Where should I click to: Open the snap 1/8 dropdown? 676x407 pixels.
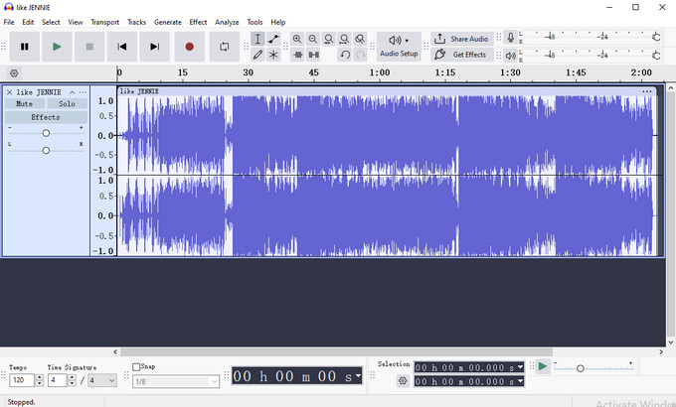176,381
